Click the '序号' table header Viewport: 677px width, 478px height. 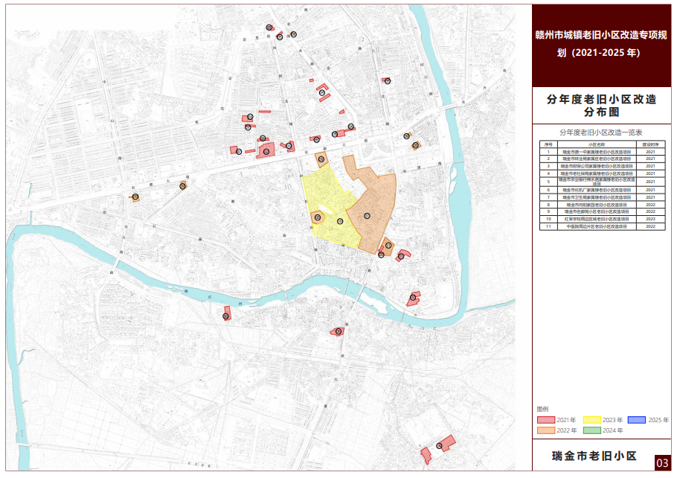pos(548,144)
